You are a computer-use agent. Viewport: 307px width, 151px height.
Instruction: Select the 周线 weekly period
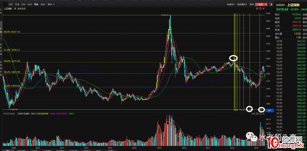click(x=36, y=4)
